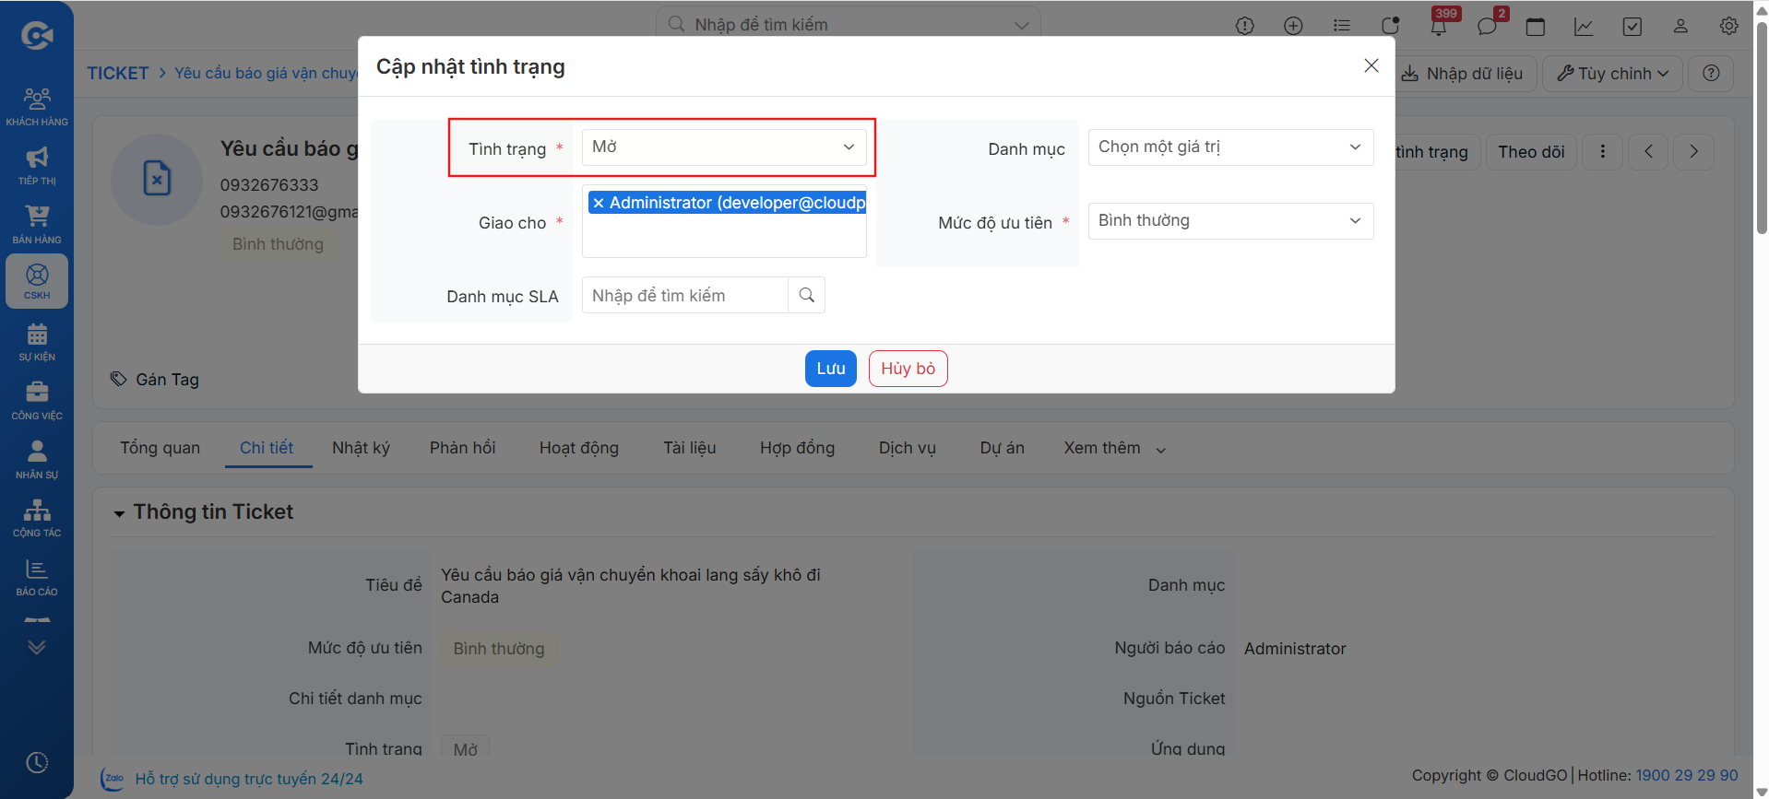Save changes with Lưu button
Viewport: 1769px width, 799px height.
(x=831, y=369)
